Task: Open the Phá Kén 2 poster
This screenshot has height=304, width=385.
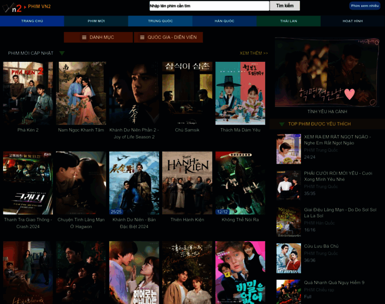Action: 28,93
